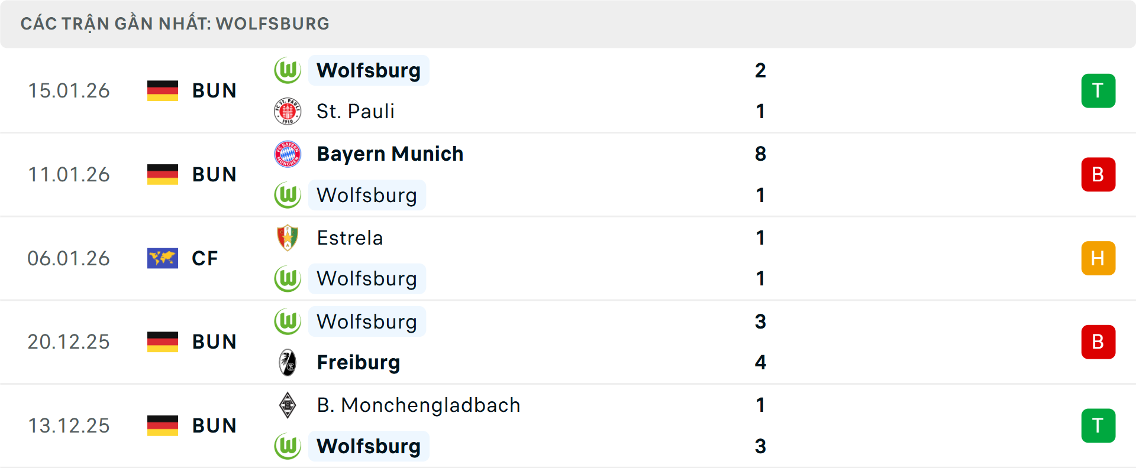1136x468 pixels.
Task: Open the Freiburg team link
Action: [359, 362]
